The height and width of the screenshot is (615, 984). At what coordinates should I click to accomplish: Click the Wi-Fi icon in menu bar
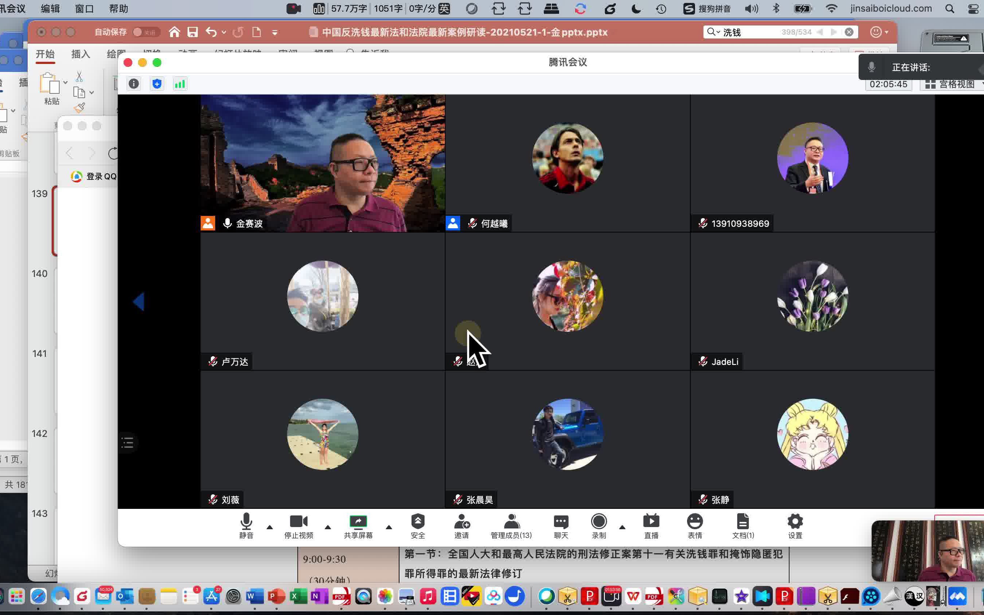point(831,9)
